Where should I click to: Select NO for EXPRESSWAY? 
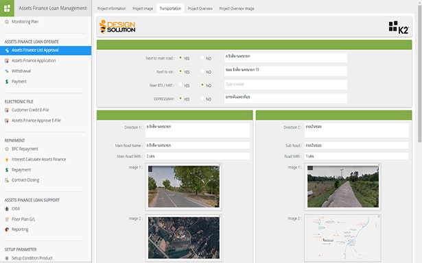[x=202, y=99]
